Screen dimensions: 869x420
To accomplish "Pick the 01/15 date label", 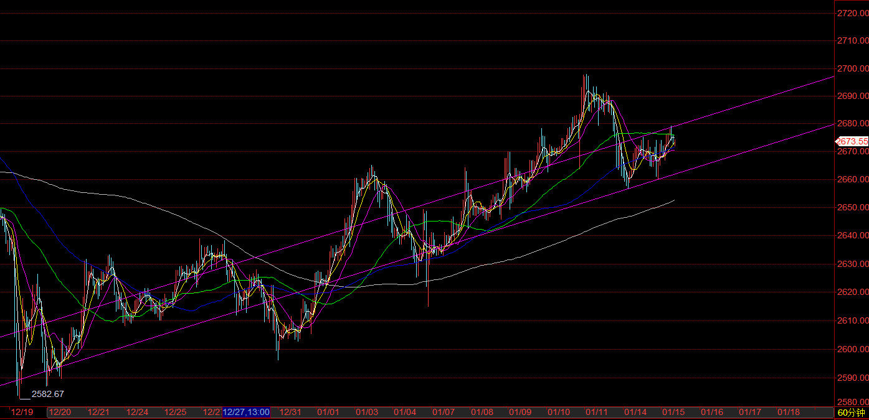I will (673, 412).
